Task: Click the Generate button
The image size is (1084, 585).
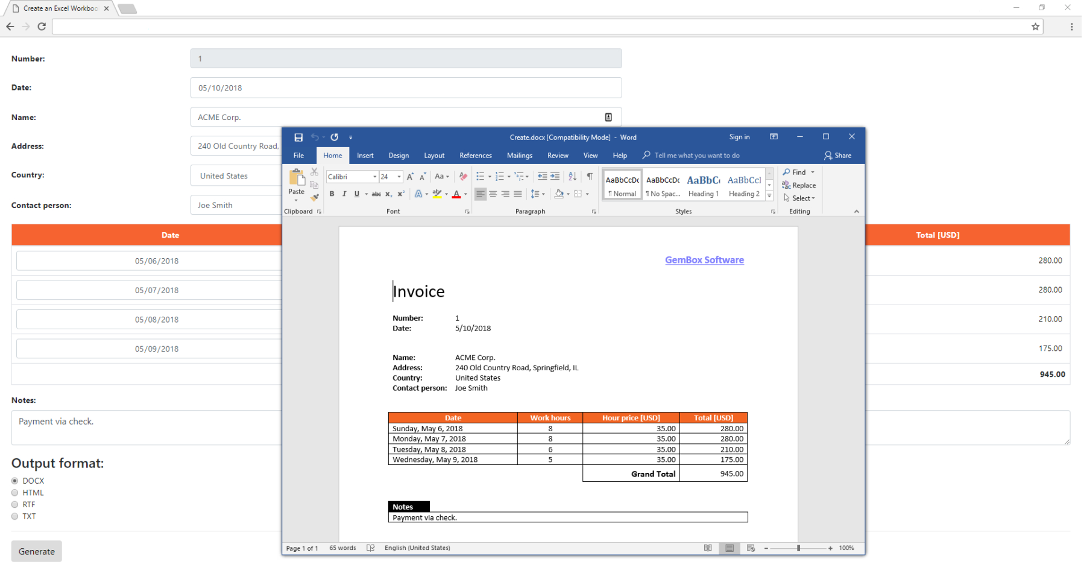Action: [36, 551]
